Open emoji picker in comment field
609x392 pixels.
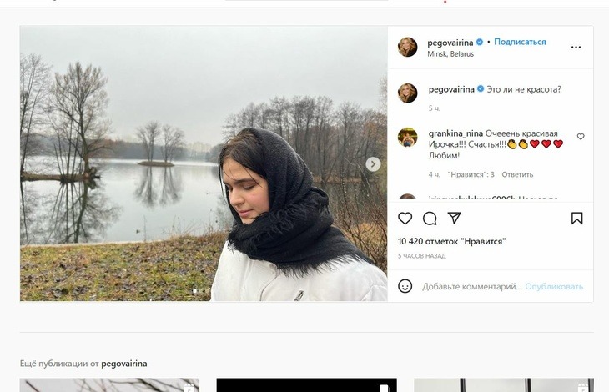pos(405,286)
